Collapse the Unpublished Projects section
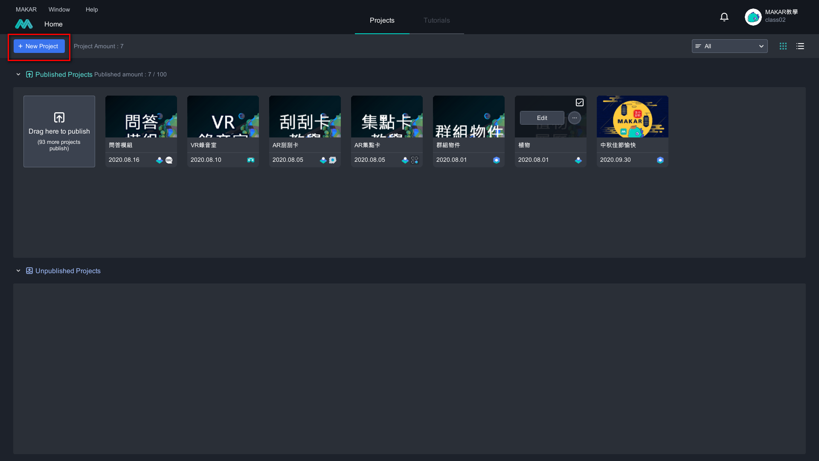Screen dimensions: 819x461 18,271
